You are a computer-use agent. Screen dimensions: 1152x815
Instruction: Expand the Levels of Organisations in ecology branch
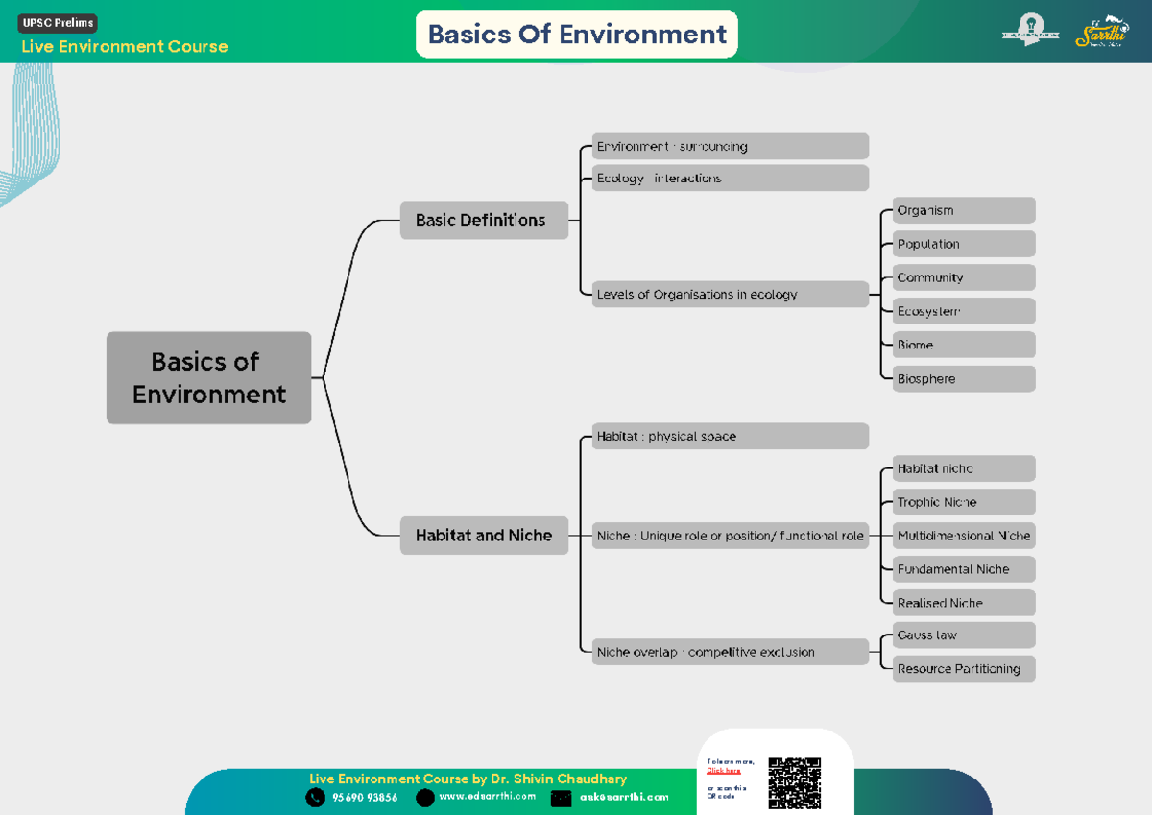(730, 294)
